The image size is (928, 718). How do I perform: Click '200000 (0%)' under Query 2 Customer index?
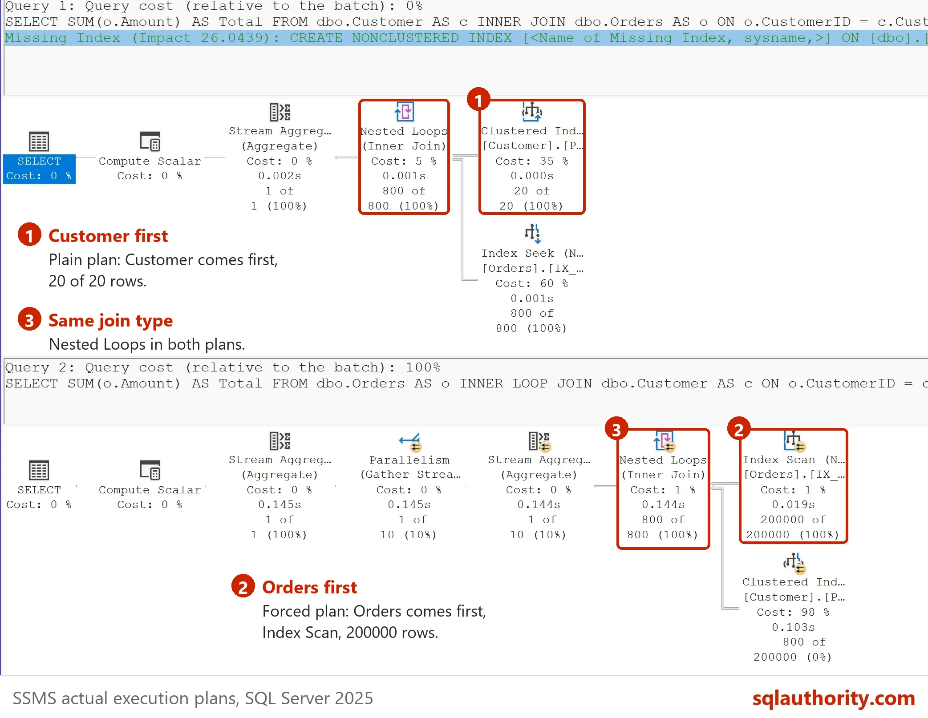(793, 657)
